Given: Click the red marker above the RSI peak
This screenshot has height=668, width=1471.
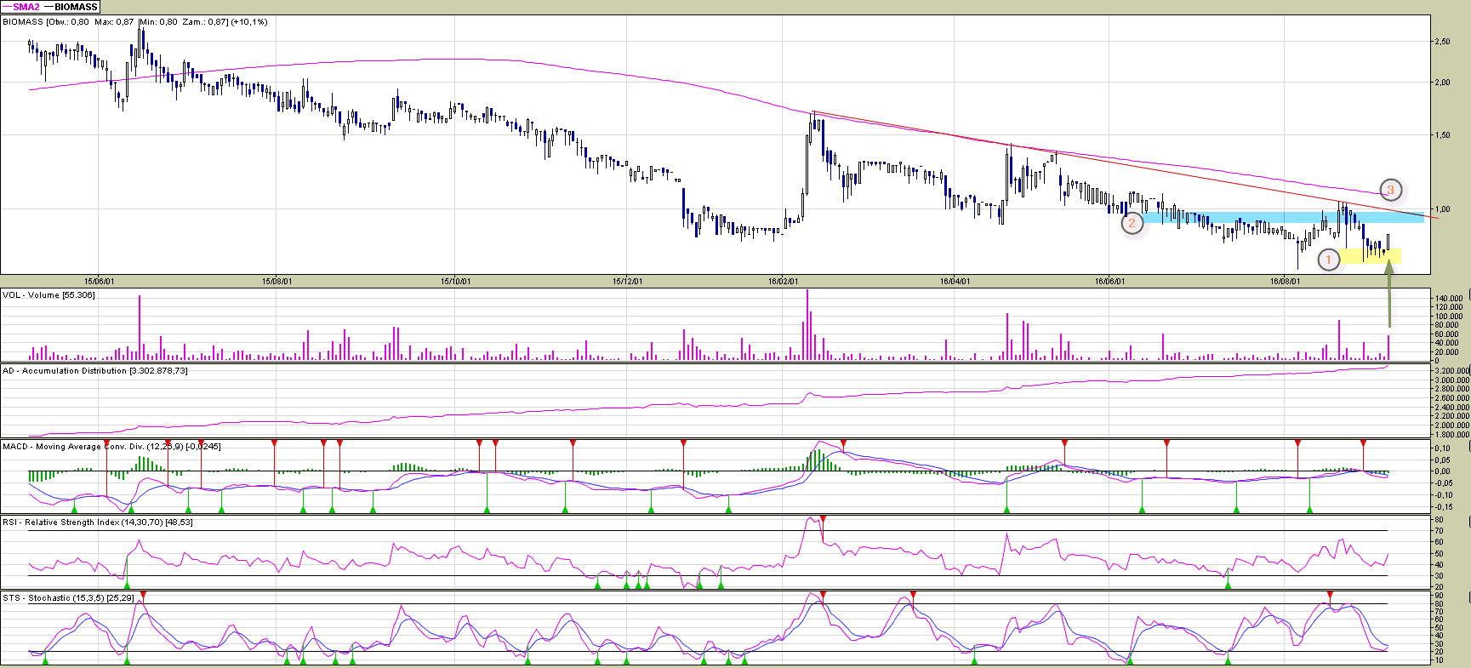Looking at the screenshot, I should [823, 519].
